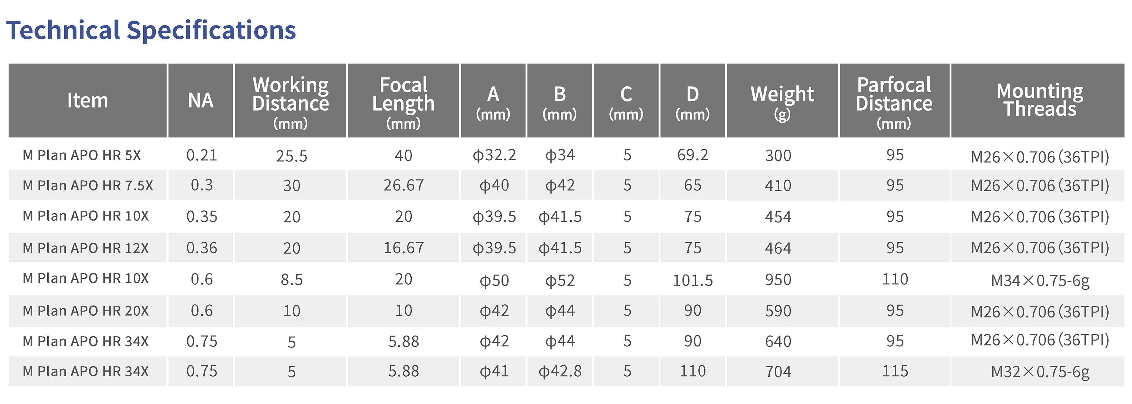Click the M34×0.75-6g mounting thread cell

click(x=1040, y=281)
